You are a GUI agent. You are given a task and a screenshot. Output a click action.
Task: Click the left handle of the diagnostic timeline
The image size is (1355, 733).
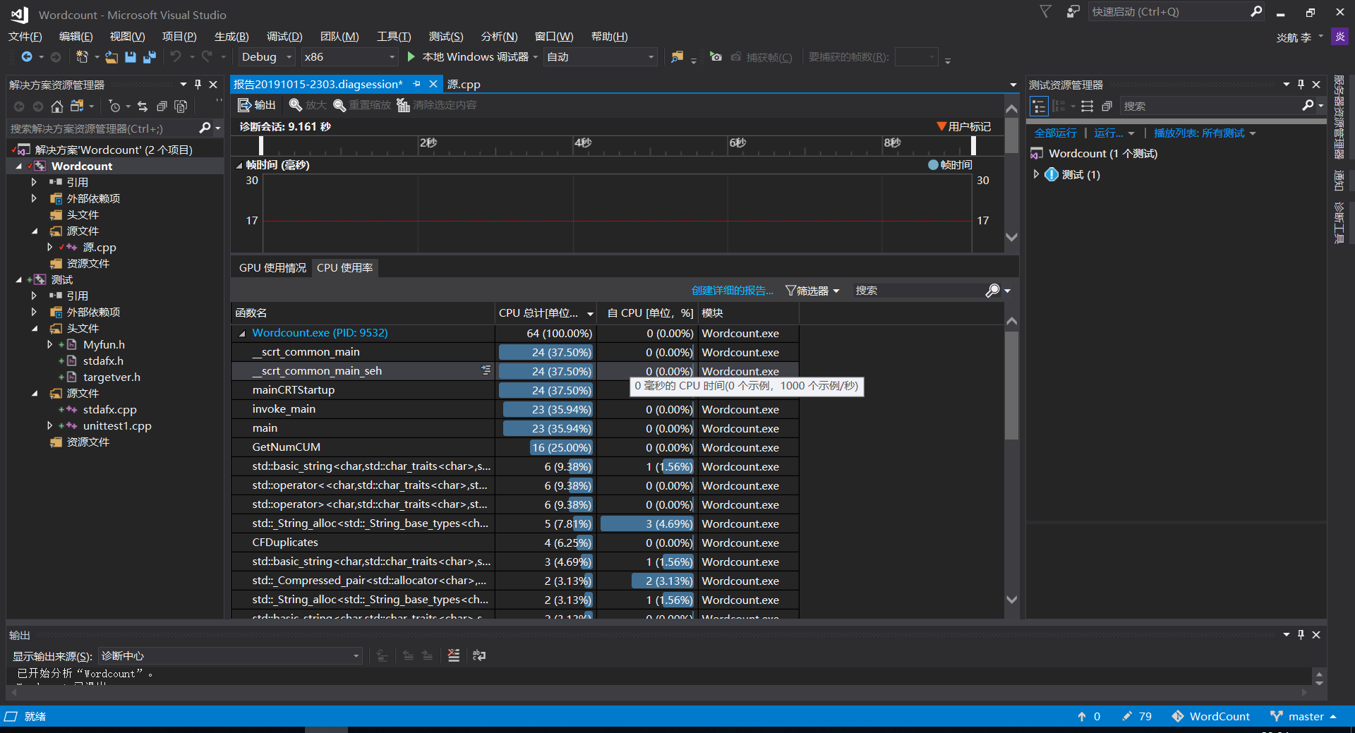point(261,145)
